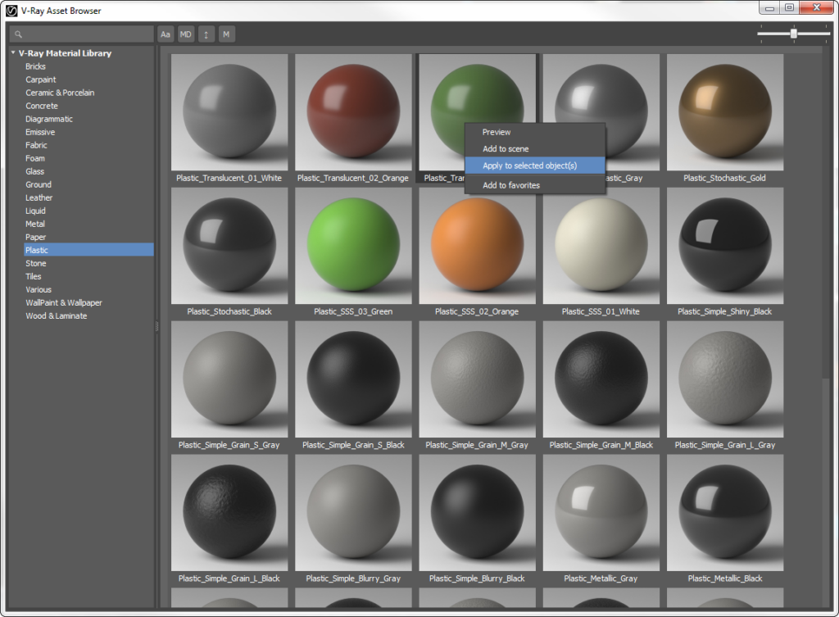
Task: Select the Plastic_SSS_03_Green thumbnail
Action: pyautogui.click(x=353, y=246)
